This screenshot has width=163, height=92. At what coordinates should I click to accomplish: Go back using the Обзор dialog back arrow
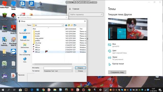click(x=66, y=25)
